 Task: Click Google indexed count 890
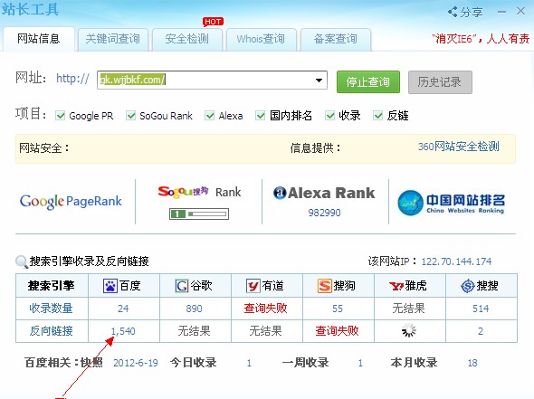[x=194, y=309]
